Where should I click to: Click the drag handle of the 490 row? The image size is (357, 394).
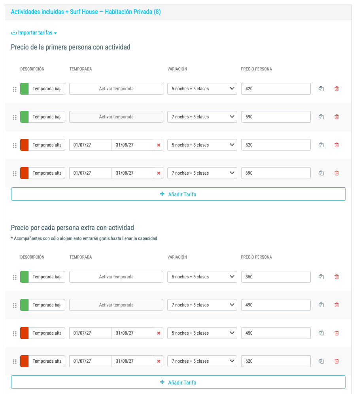[15, 305]
